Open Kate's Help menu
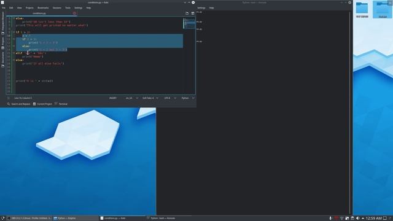 [88, 8]
